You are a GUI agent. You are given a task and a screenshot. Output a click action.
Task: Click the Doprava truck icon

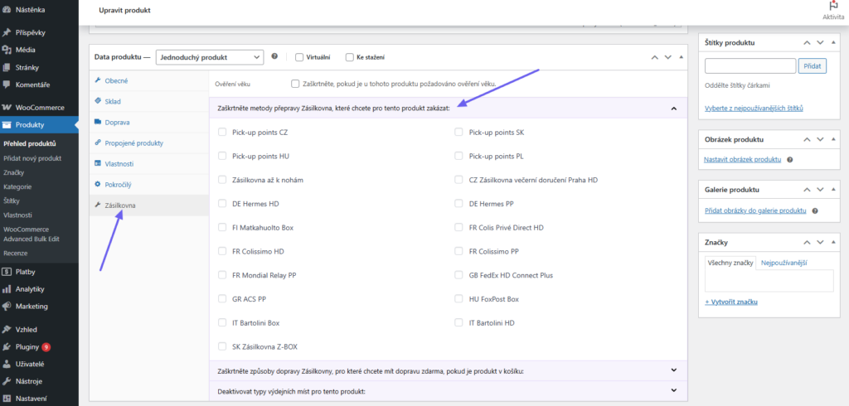pyautogui.click(x=98, y=122)
